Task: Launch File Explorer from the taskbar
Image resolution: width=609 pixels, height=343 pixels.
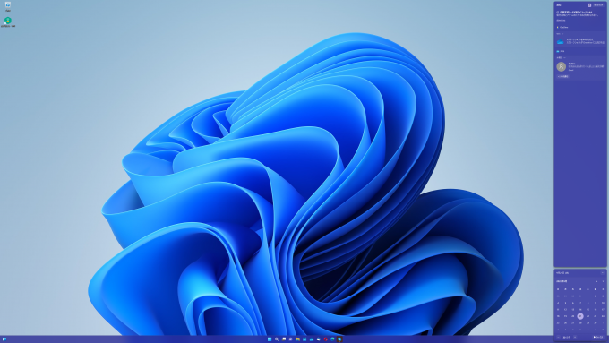Action: tap(297, 339)
